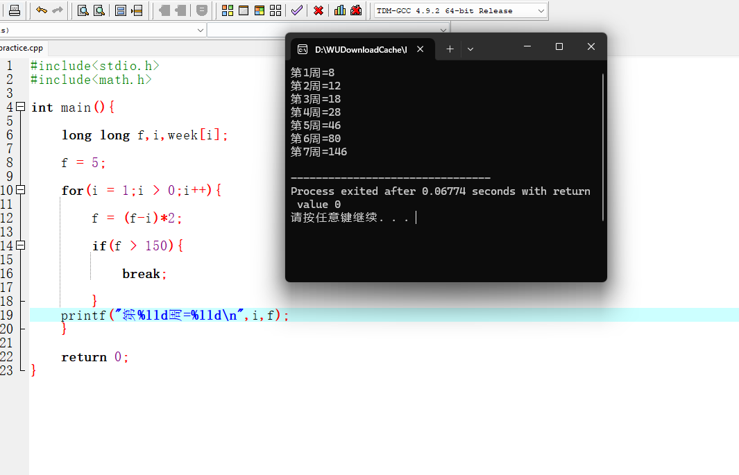Click terminal output '第2周=12'

pyautogui.click(x=315, y=86)
